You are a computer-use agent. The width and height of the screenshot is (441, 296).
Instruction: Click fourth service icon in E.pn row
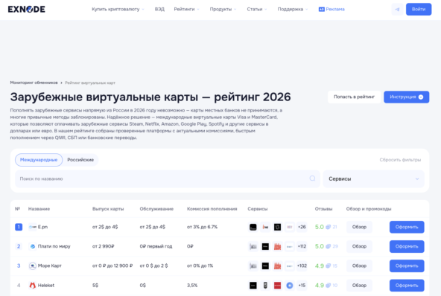click(x=289, y=227)
